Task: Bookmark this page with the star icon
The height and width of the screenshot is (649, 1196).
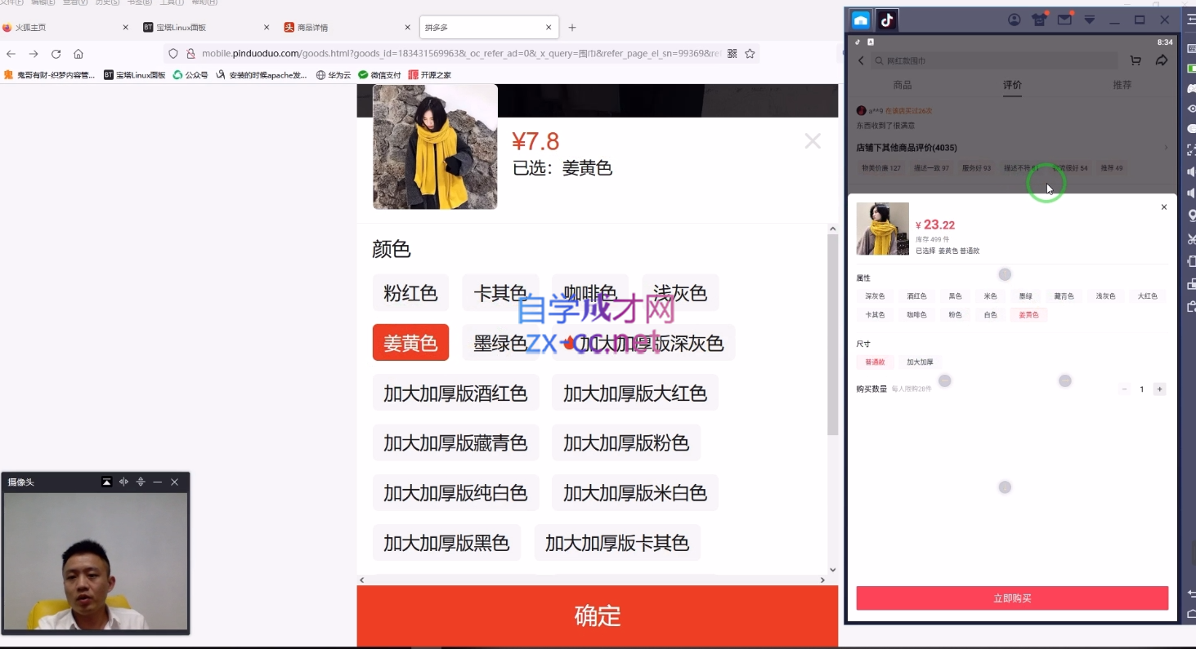Action: 750,54
